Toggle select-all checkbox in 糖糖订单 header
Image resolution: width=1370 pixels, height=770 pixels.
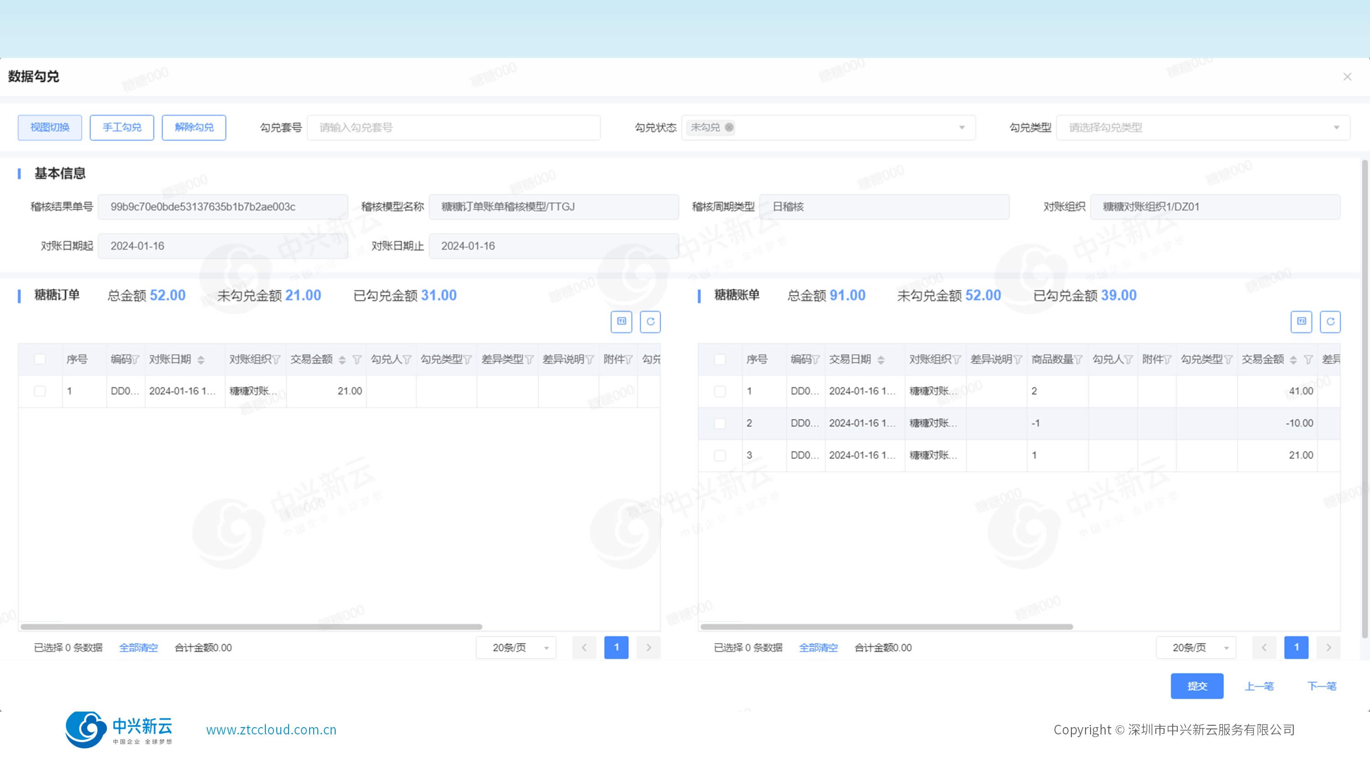coord(40,359)
